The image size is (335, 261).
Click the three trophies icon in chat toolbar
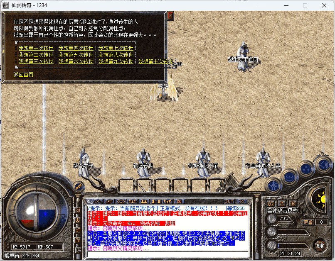pyautogui.click(x=167, y=202)
